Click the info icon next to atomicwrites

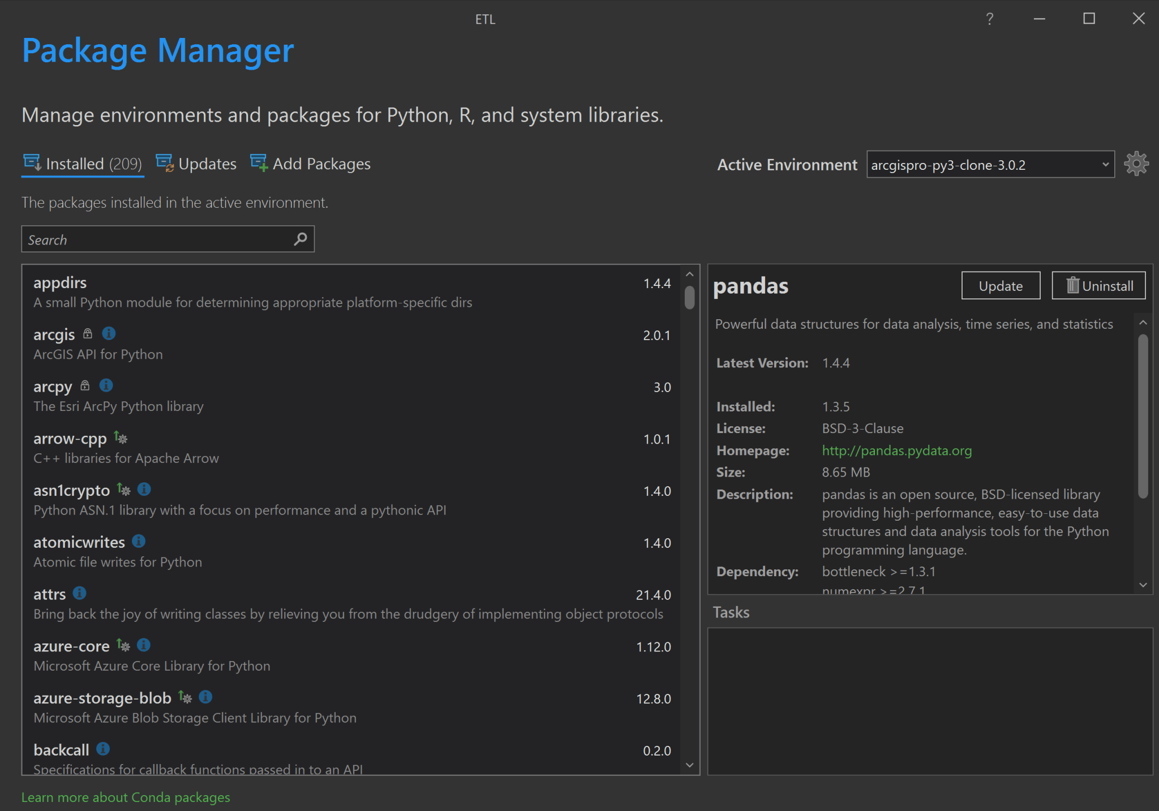139,541
